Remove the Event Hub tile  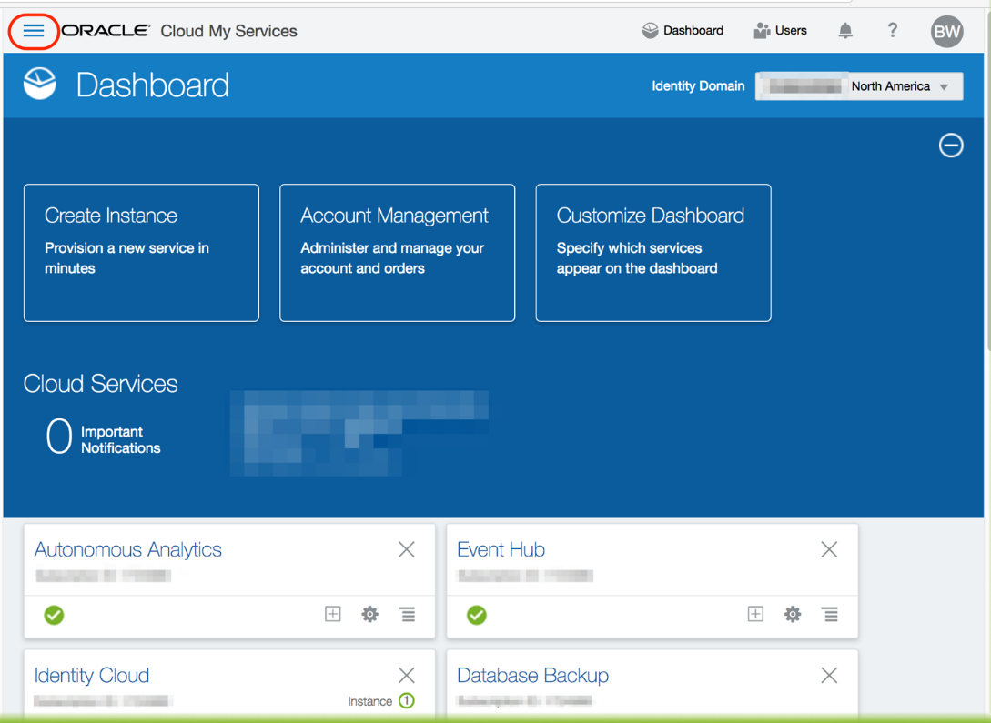(x=828, y=549)
